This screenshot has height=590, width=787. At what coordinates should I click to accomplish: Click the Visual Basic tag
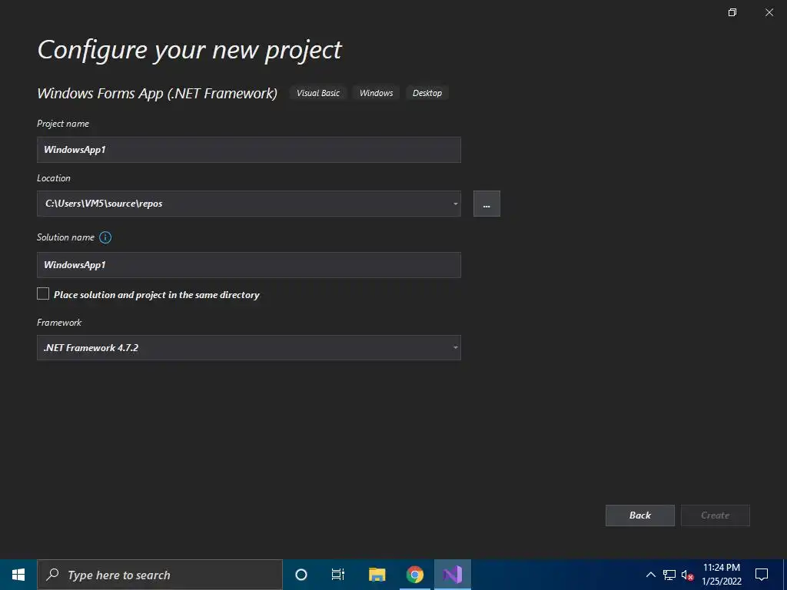317,93
